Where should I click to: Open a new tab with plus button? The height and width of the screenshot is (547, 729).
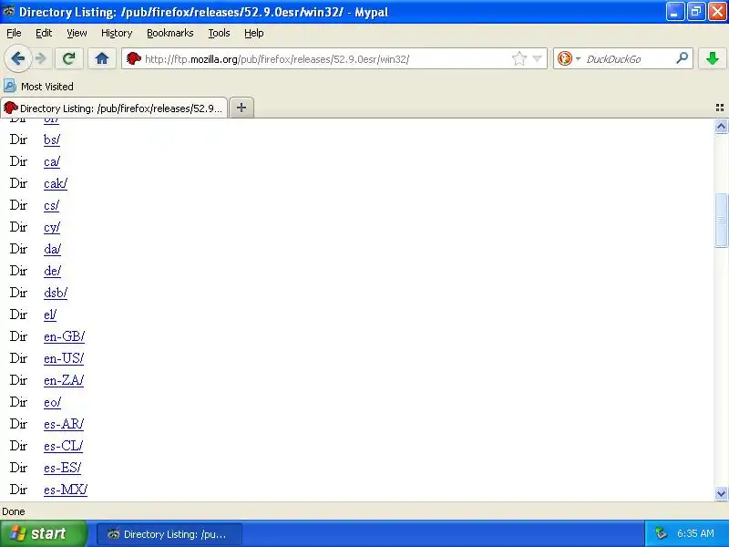pos(241,108)
